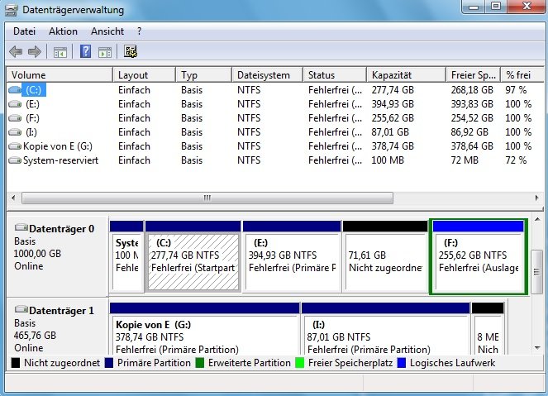Click the 100 MB capacity cell
The height and width of the screenshot is (396, 548).
[x=388, y=160]
